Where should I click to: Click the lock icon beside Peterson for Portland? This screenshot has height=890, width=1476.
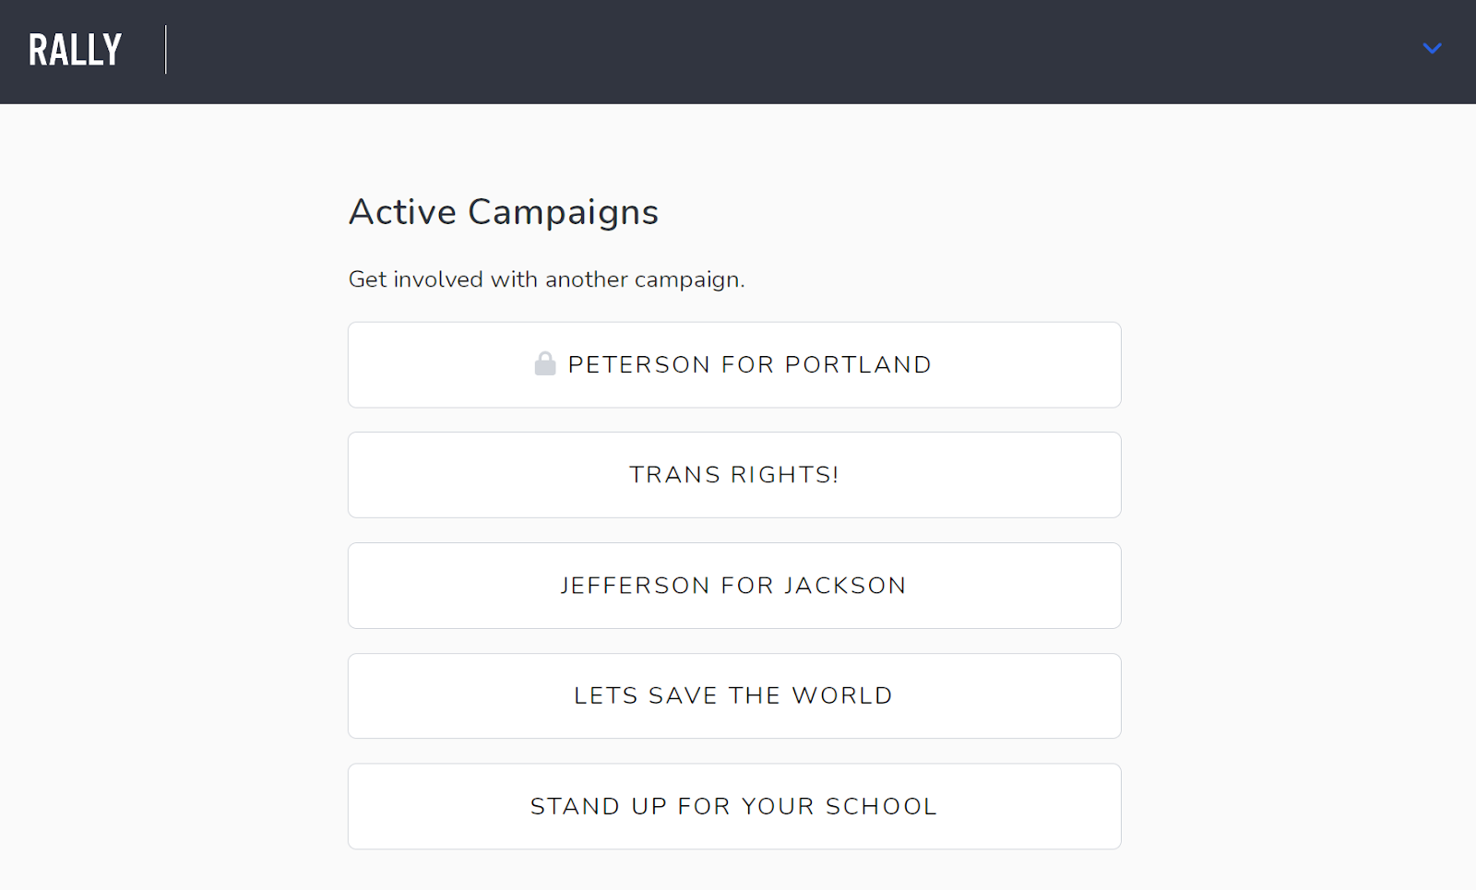tap(545, 363)
